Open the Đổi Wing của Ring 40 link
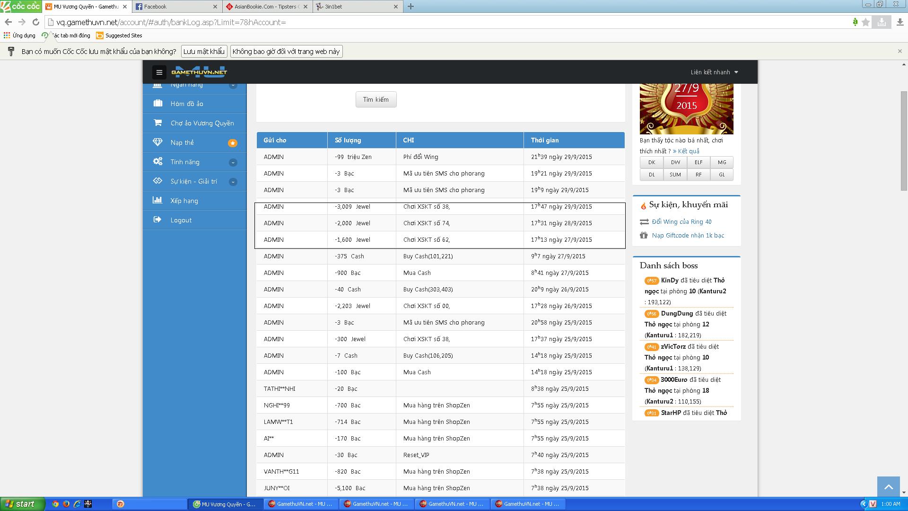The height and width of the screenshot is (511, 908). coord(681,221)
